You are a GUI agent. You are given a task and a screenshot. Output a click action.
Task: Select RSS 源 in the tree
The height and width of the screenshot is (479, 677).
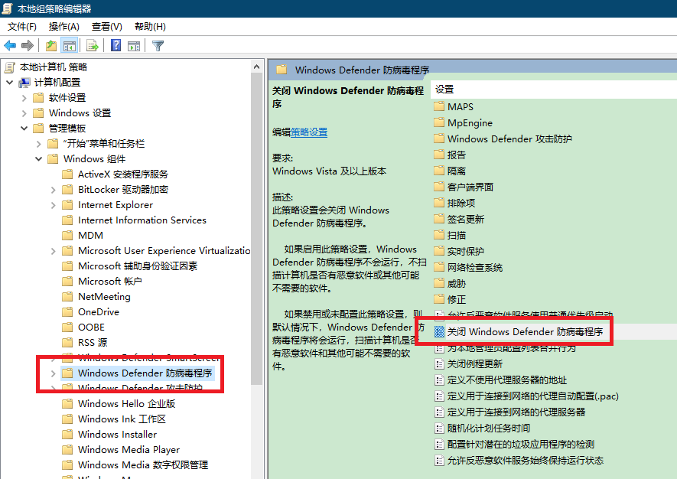[93, 343]
